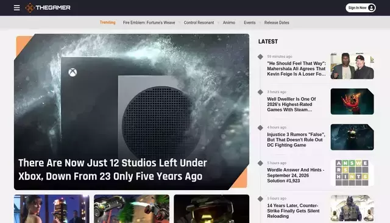Open the Wordle Answer And Hints article
390x223 pixels.
coord(296,175)
